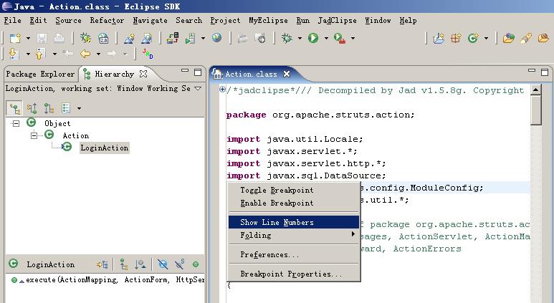
Task: Toggle Show All Inherited Members icon
Action: click(x=124, y=264)
